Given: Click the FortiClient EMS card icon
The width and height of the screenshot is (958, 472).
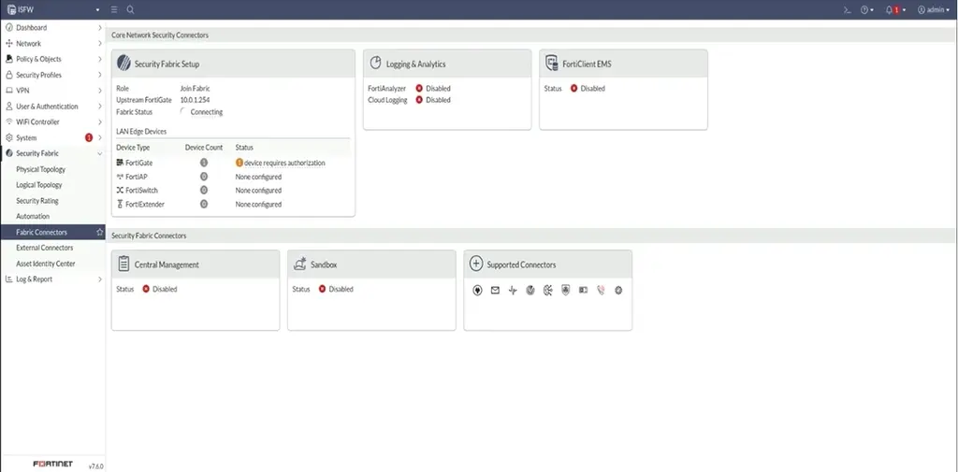Looking at the screenshot, I should [x=552, y=64].
